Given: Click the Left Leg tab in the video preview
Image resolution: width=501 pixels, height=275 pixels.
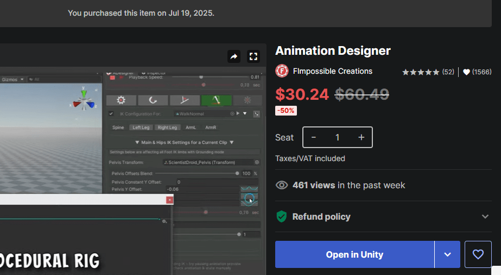Looking at the screenshot, I should click(x=141, y=127).
